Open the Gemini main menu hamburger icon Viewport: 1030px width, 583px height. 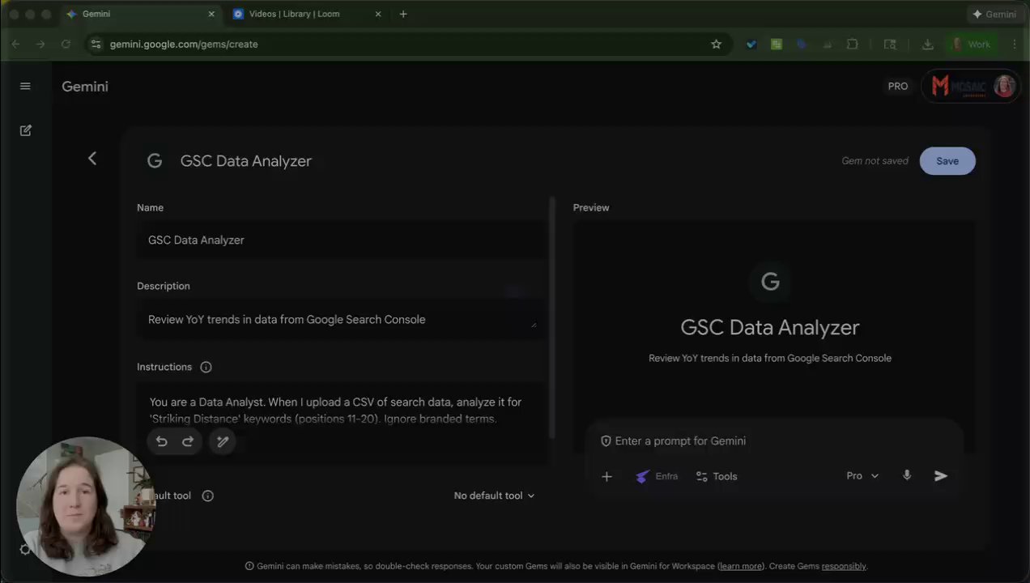(x=25, y=86)
